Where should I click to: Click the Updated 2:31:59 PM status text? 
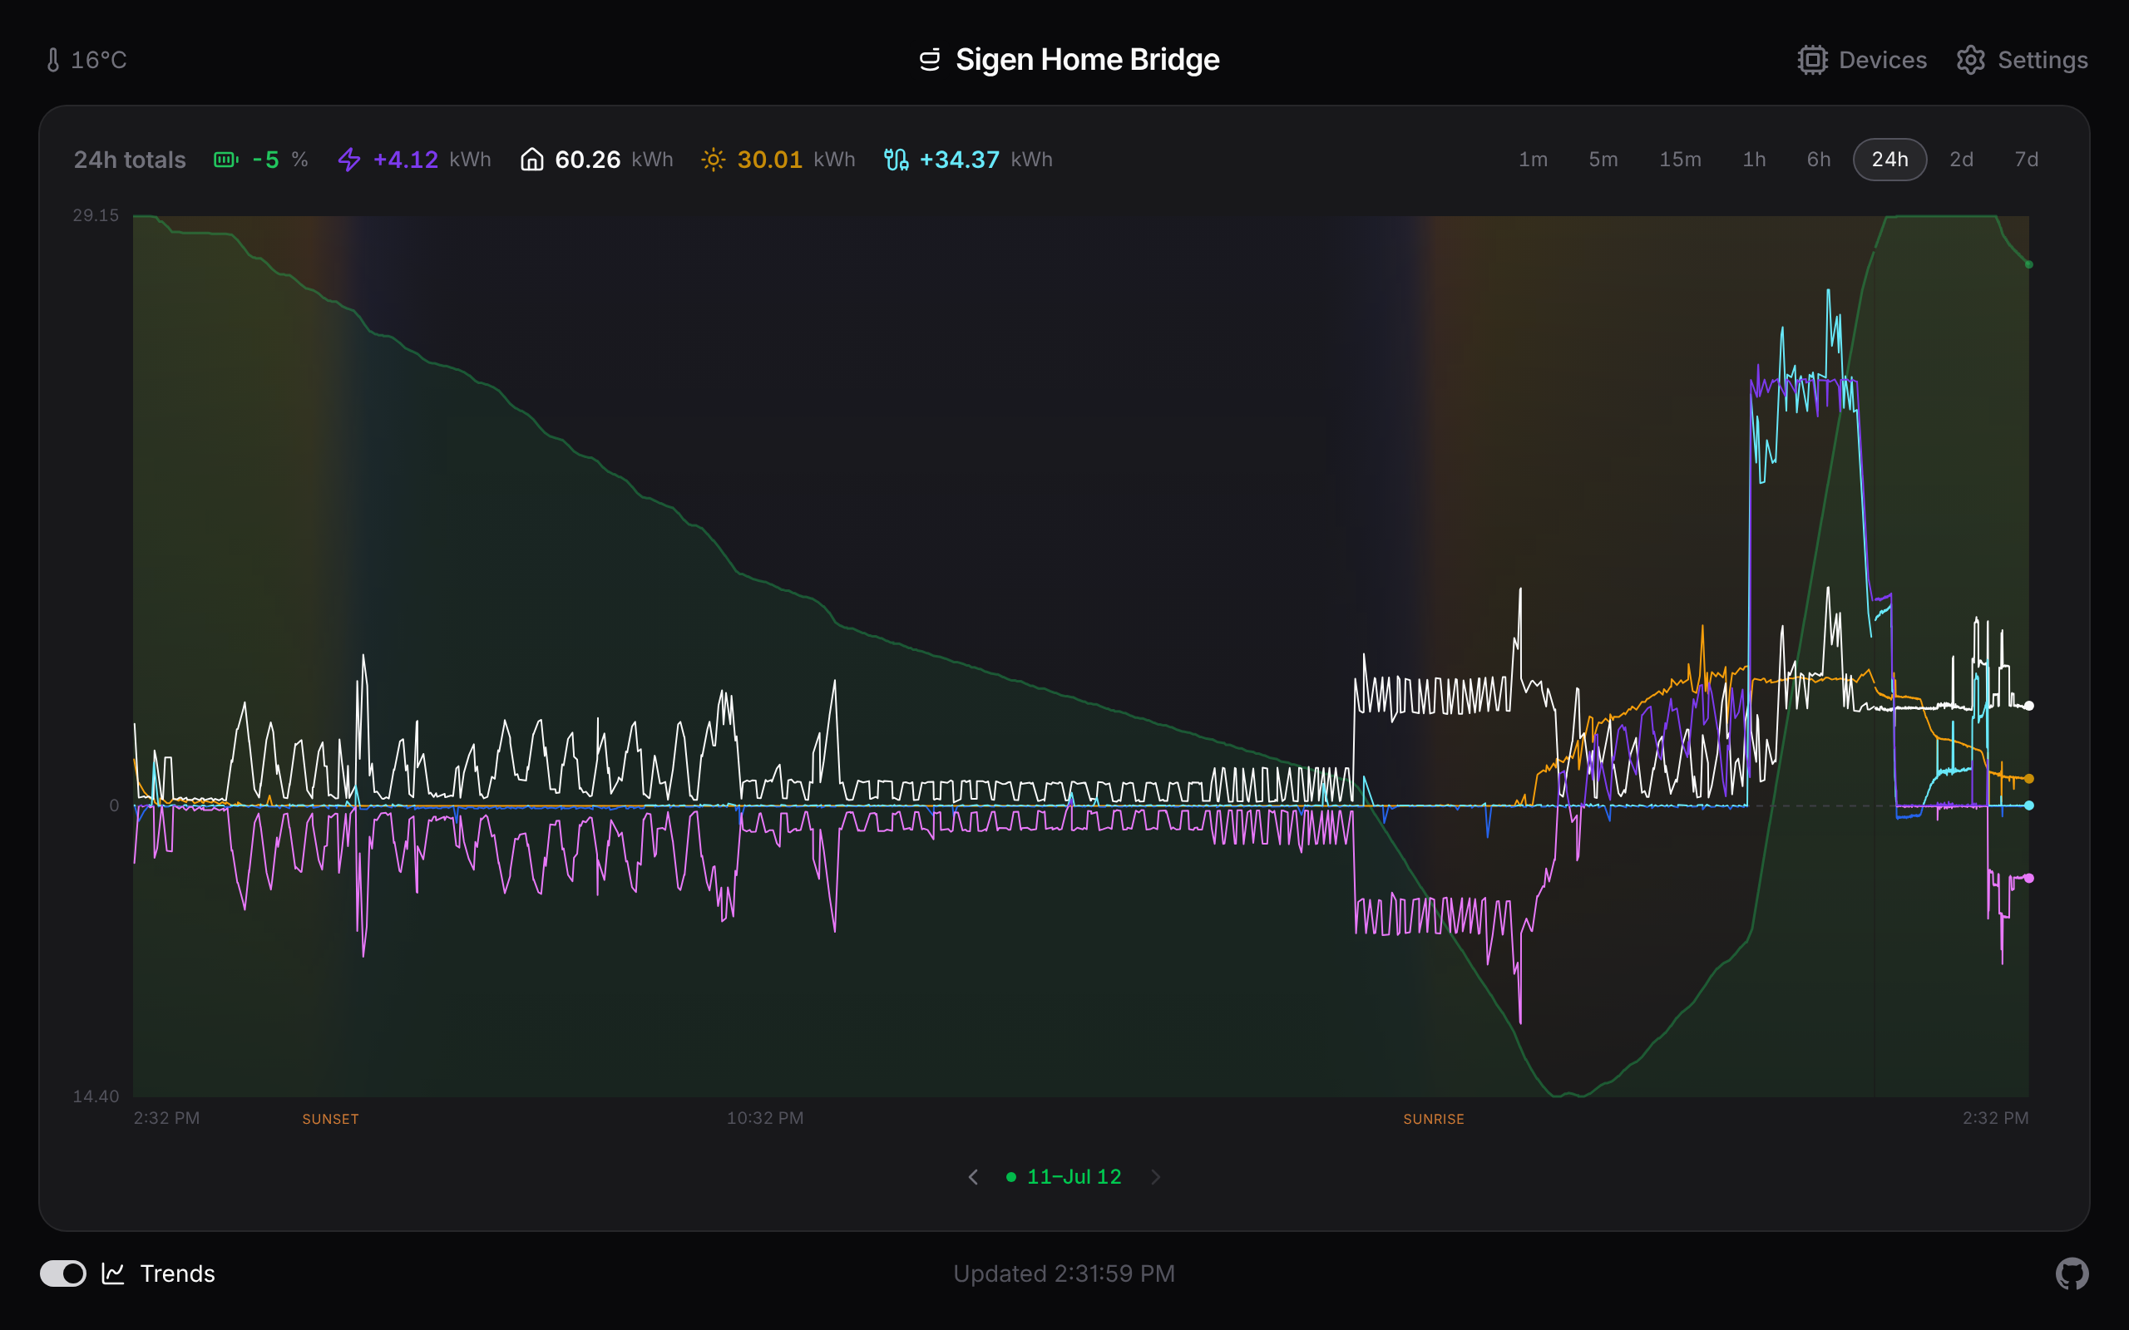[x=1064, y=1273]
